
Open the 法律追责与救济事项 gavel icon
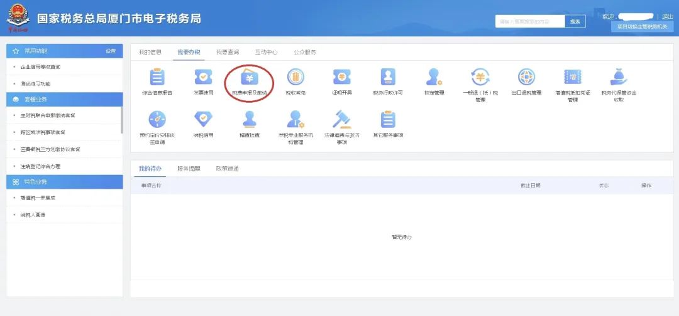click(341, 120)
